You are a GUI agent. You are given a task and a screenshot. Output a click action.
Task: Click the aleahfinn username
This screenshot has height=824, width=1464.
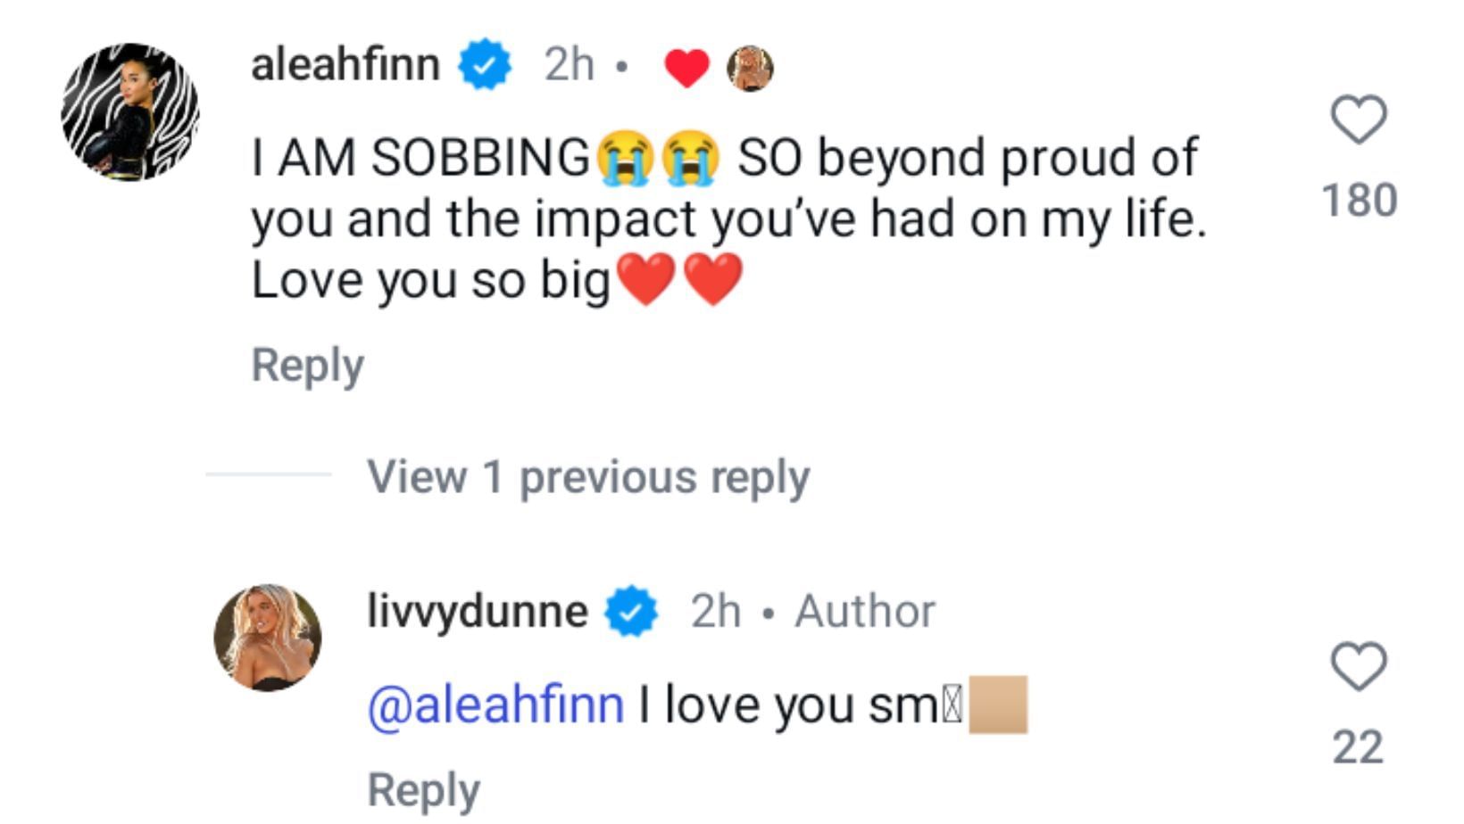pyautogui.click(x=345, y=65)
